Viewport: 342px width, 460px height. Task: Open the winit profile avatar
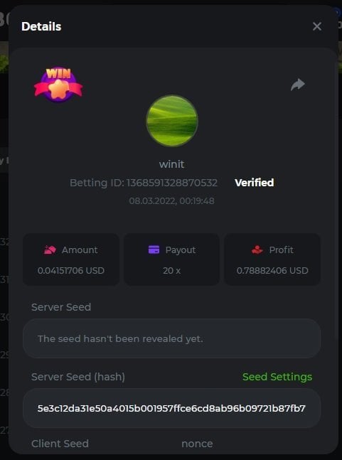(172, 121)
